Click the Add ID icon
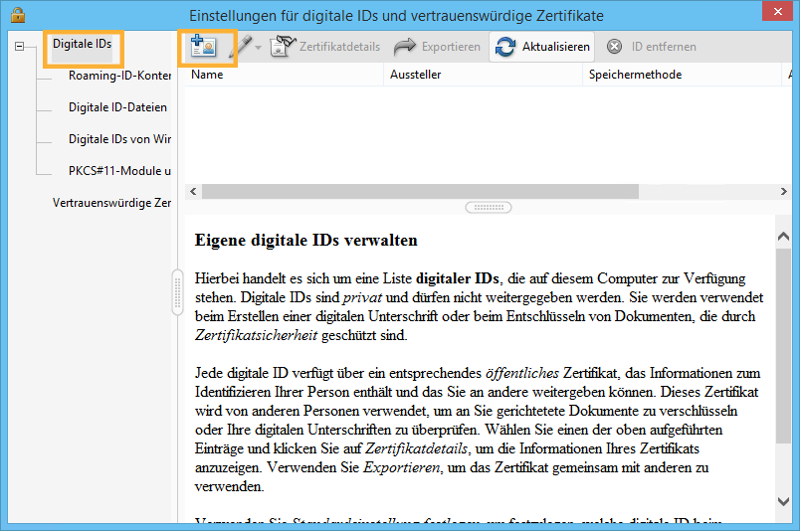The height and width of the screenshot is (531, 800). (x=204, y=47)
